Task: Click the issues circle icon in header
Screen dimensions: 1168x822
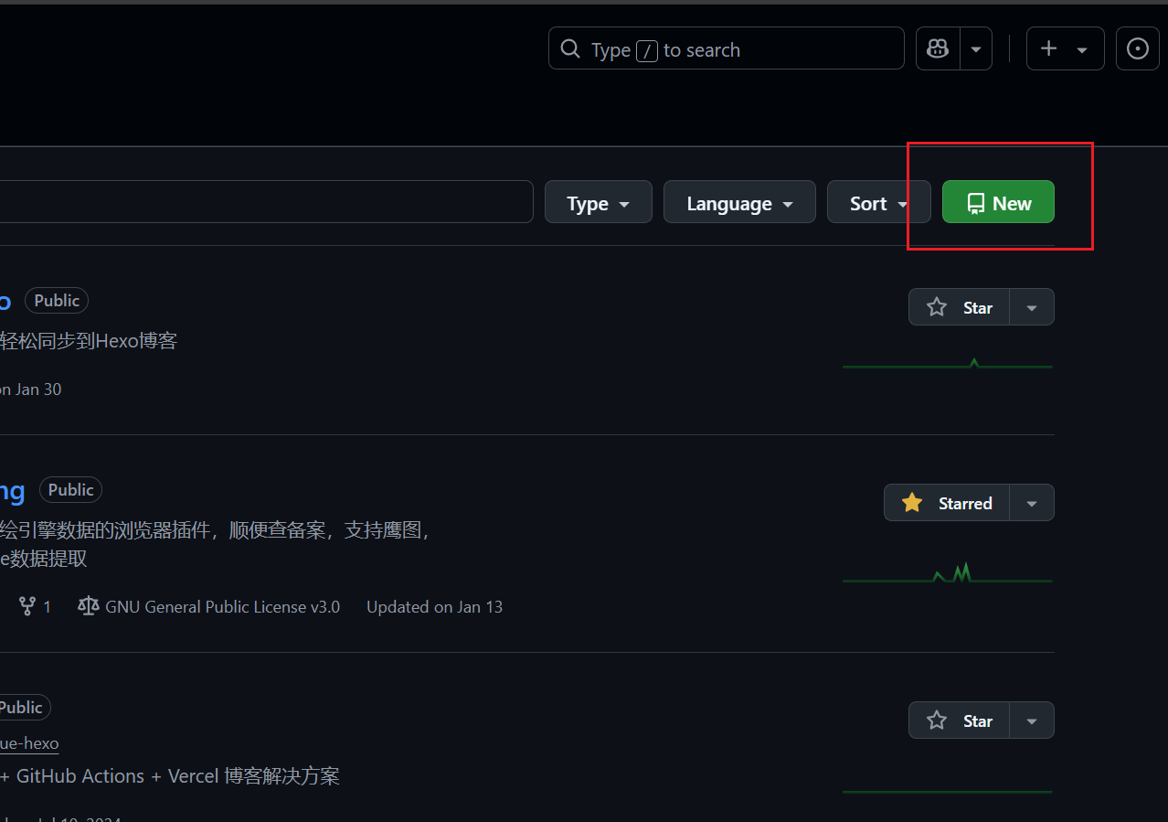Action: [x=1137, y=48]
